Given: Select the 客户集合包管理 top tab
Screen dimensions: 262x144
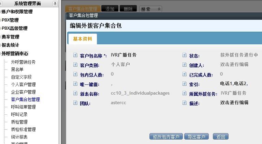Looking at the screenshot, I should [x=83, y=9].
